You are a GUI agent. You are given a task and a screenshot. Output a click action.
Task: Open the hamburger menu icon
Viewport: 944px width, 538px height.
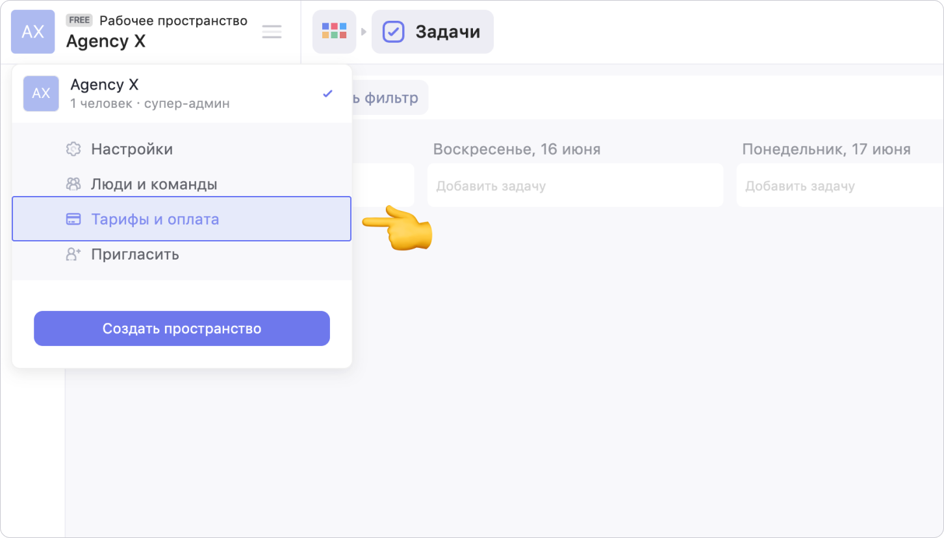(272, 32)
